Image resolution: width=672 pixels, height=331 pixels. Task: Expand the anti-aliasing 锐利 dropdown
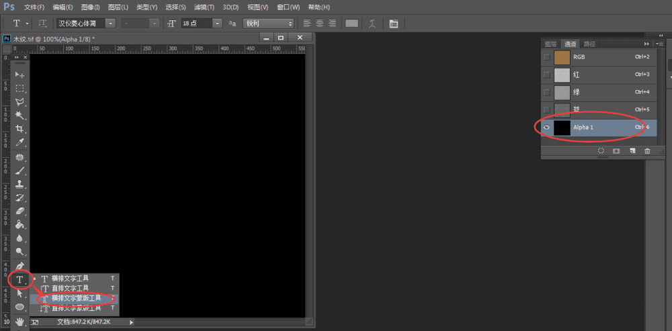coord(269,23)
